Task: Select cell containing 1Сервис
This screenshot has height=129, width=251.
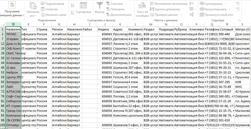Action: point(13,39)
